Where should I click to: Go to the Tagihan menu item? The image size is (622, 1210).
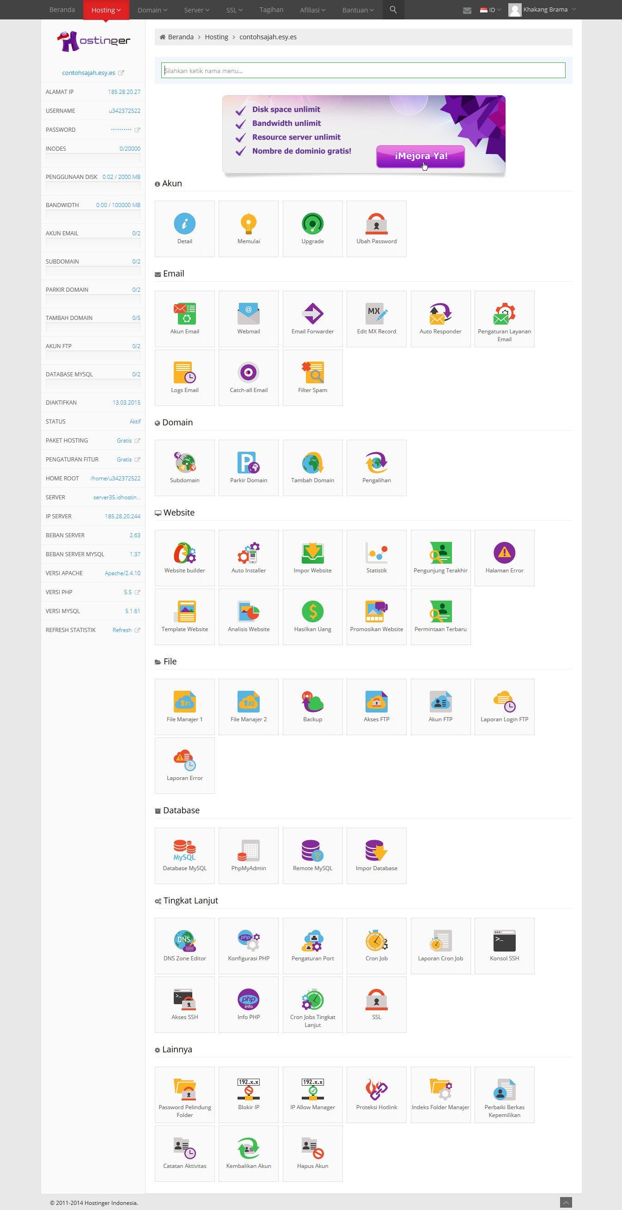click(x=271, y=10)
